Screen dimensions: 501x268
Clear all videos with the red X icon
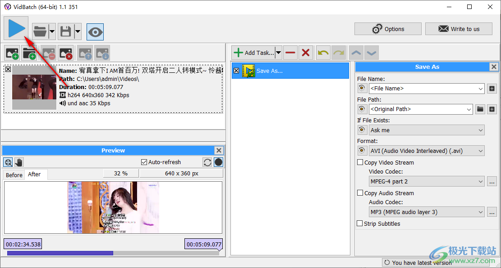(66, 53)
